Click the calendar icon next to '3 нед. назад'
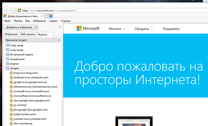This screenshot has width=208, height=126. pos(7,45)
